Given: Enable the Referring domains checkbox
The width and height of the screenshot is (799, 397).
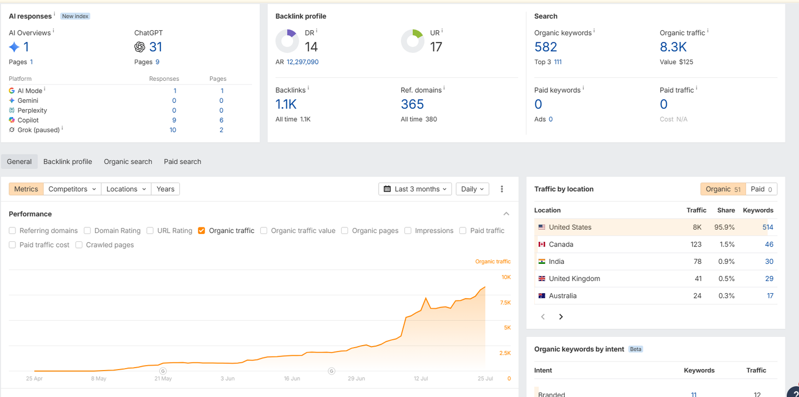Looking at the screenshot, I should pyautogui.click(x=12, y=230).
